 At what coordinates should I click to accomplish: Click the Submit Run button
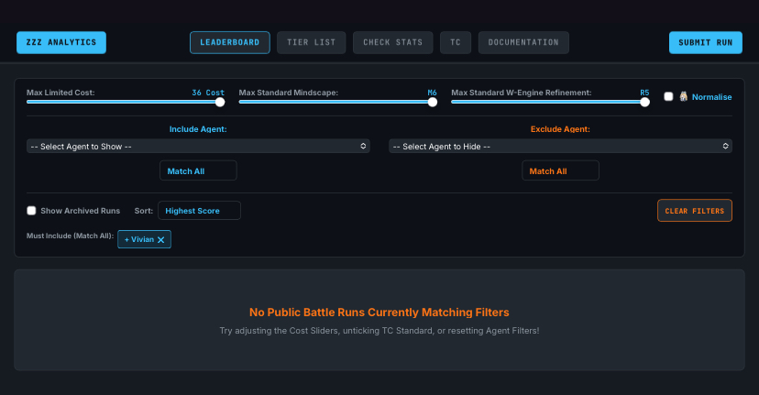click(705, 42)
